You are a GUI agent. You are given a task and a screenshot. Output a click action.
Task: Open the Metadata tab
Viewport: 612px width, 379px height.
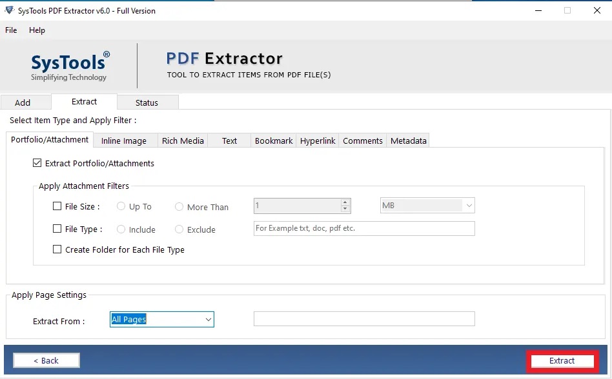point(407,140)
